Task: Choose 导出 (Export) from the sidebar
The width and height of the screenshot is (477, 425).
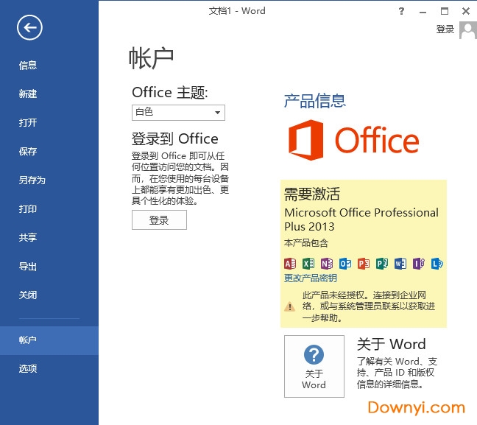Action: point(28,267)
